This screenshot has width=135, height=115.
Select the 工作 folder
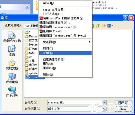click(x=29, y=61)
